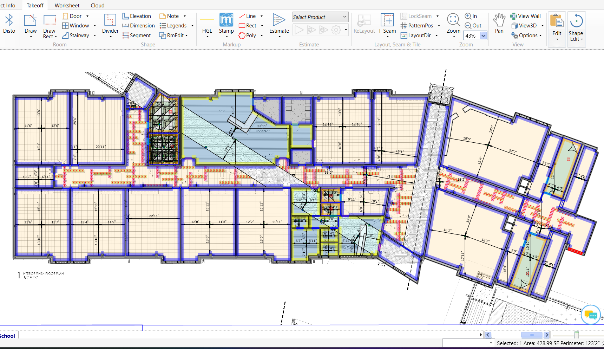Click the T-Seam layout tool
The width and height of the screenshot is (604, 349).
387,23
